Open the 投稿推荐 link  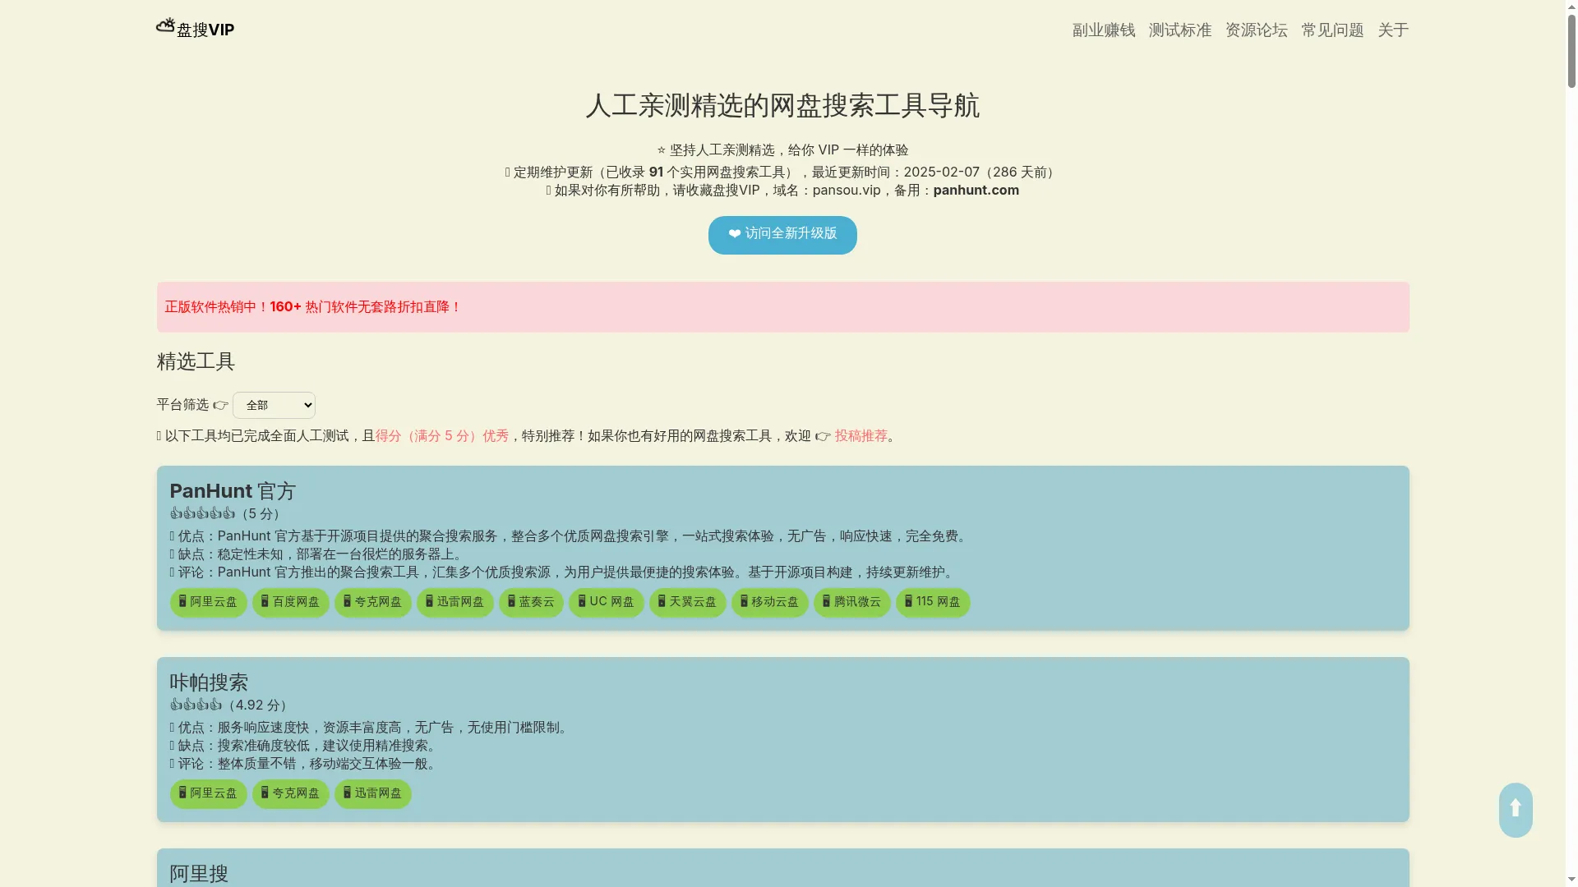[x=860, y=436]
